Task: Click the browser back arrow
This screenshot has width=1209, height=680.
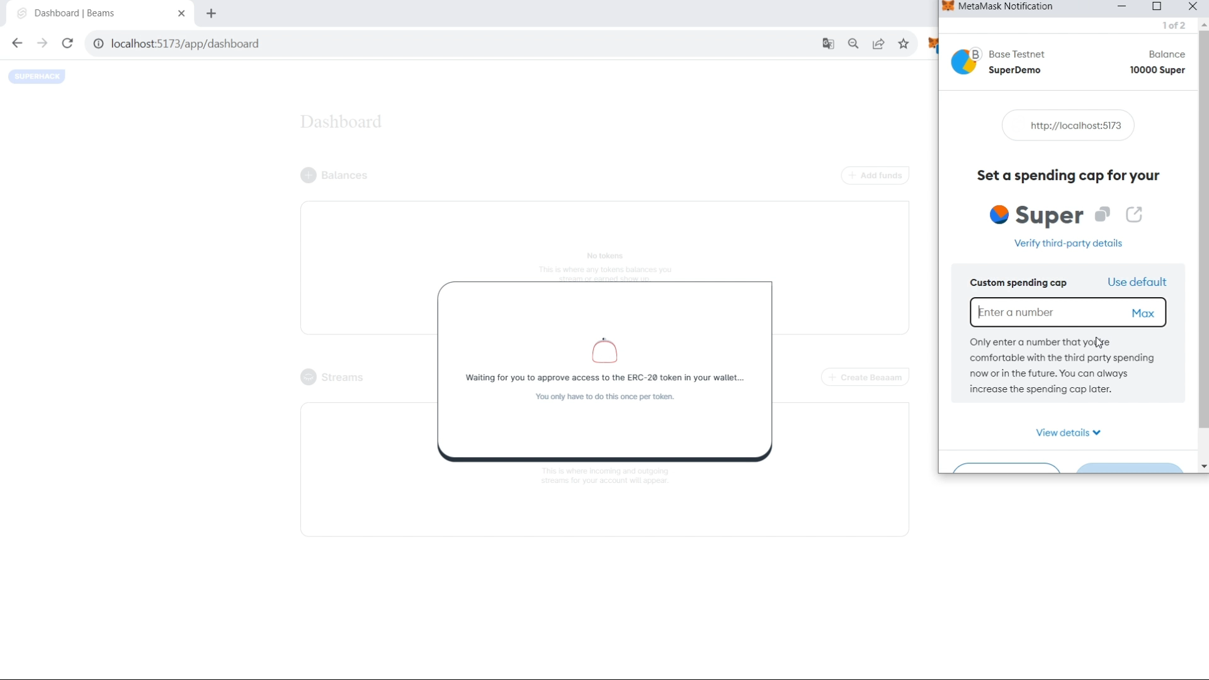Action: [x=17, y=43]
